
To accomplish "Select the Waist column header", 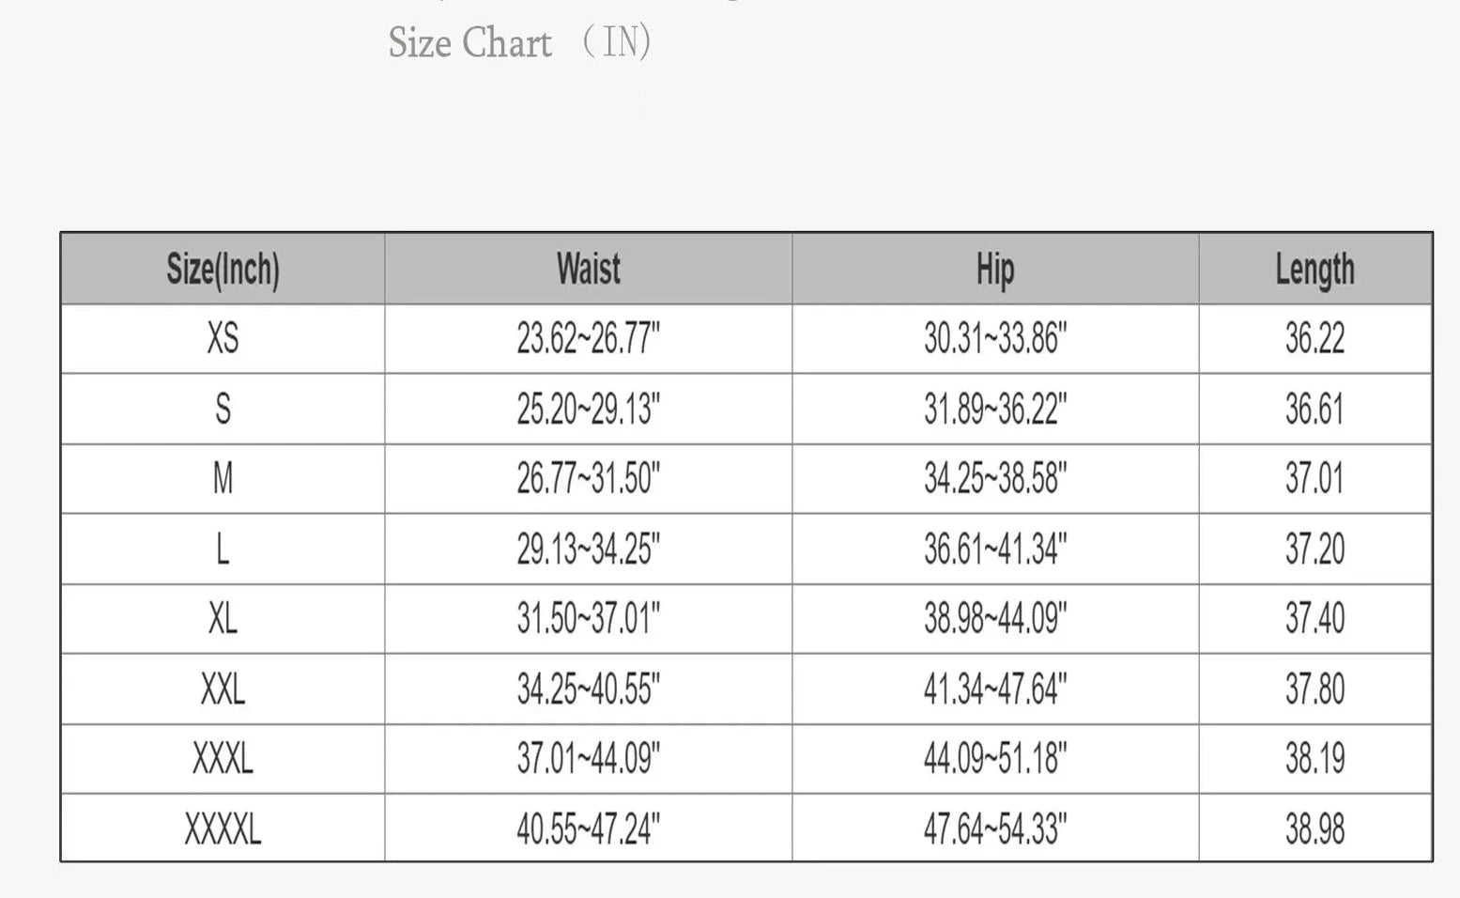I will [589, 269].
